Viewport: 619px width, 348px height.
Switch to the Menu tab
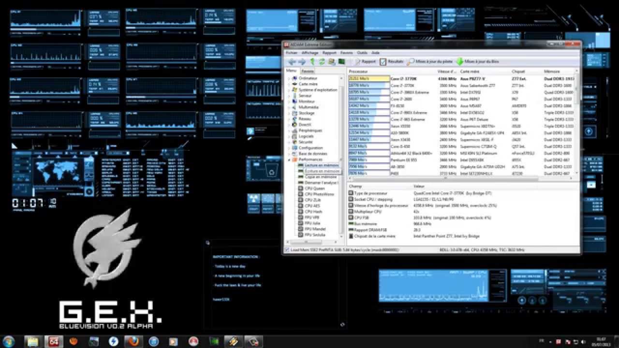click(291, 71)
